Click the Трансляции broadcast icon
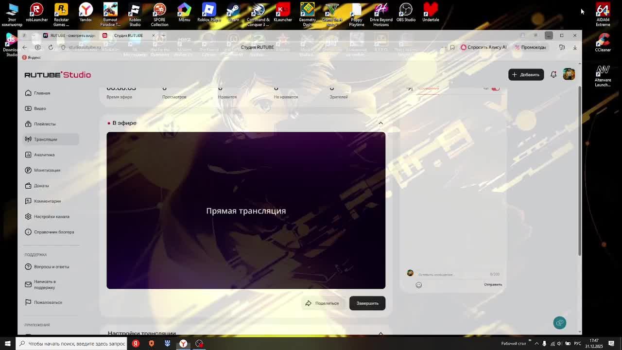Screen dimensions: 622x350 point(28,140)
